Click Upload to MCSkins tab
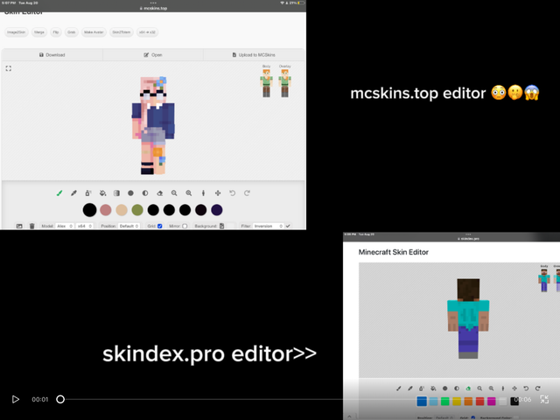The height and width of the screenshot is (420, 560). click(x=254, y=55)
